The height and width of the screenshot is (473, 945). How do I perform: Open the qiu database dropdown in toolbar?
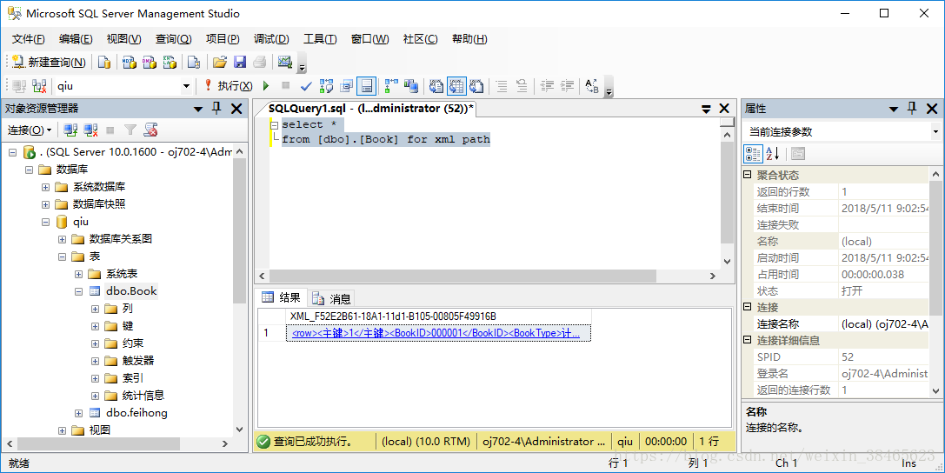[x=186, y=86]
